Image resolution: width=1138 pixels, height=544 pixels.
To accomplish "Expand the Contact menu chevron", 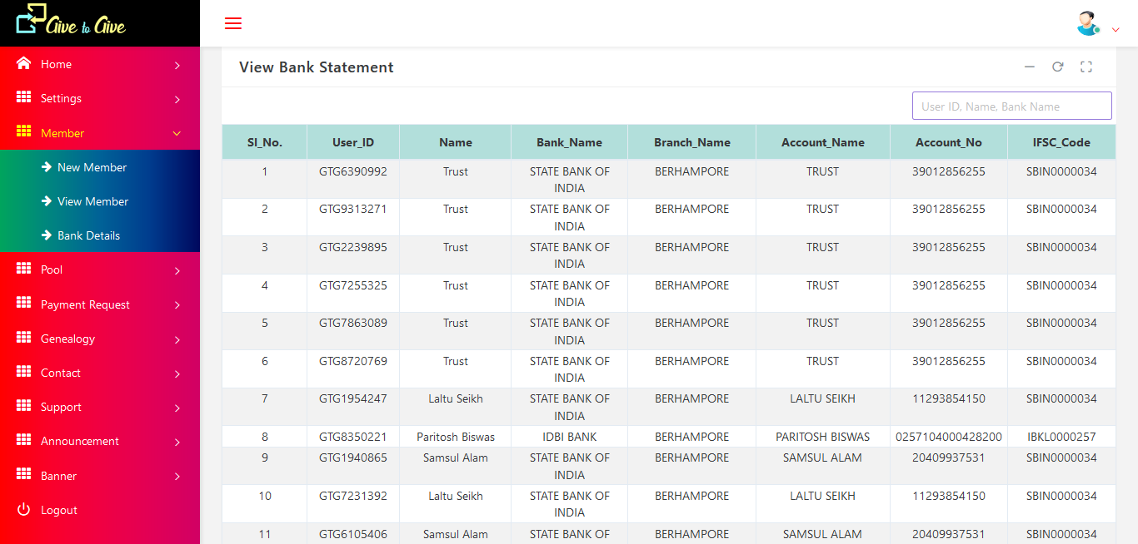I will 177,373.
